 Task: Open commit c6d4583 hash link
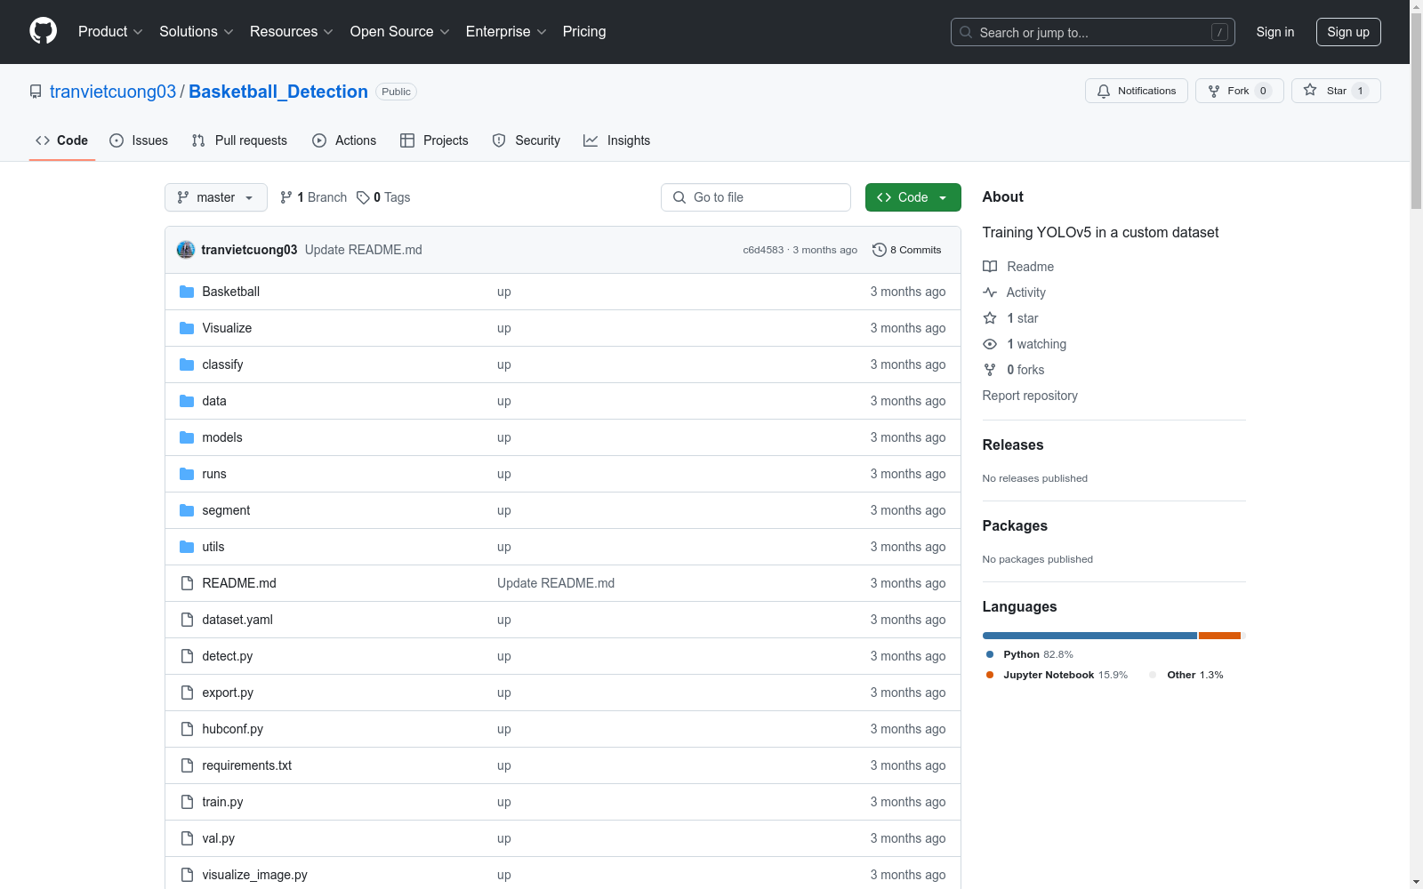click(763, 250)
